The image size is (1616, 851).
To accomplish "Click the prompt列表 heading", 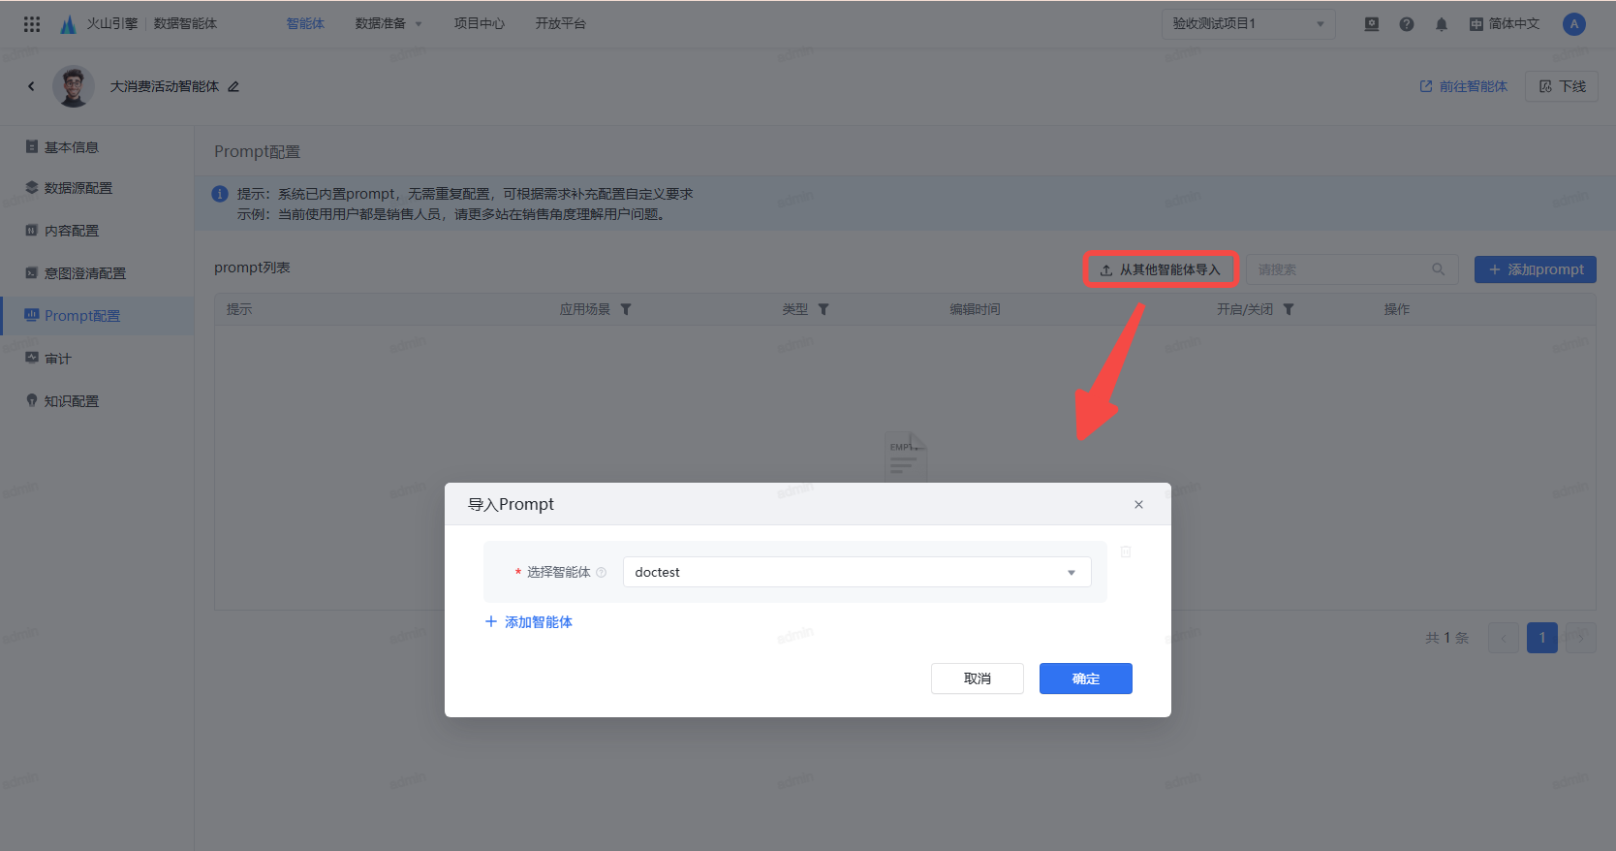I will (252, 268).
